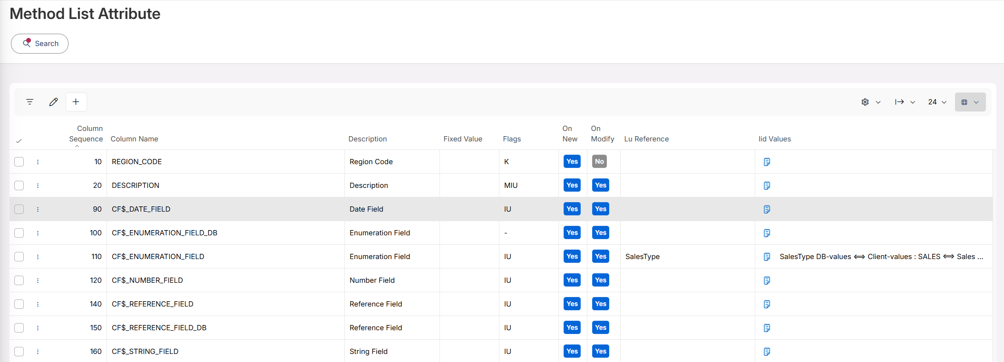The height and width of the screenshot is (362, 1004).
Task: Sort by Column Name header
Action: coord(135,139)
